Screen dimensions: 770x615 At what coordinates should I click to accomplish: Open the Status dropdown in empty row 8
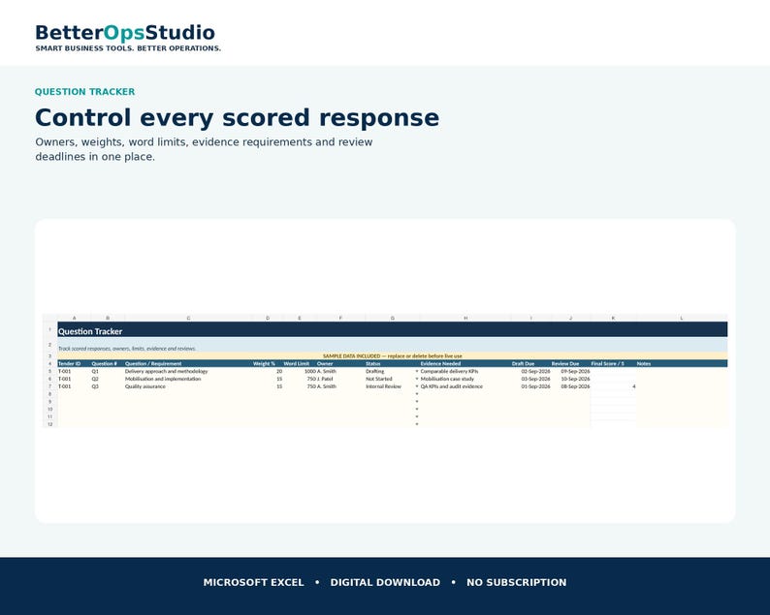pyautogui.click(x=417, y=394)
